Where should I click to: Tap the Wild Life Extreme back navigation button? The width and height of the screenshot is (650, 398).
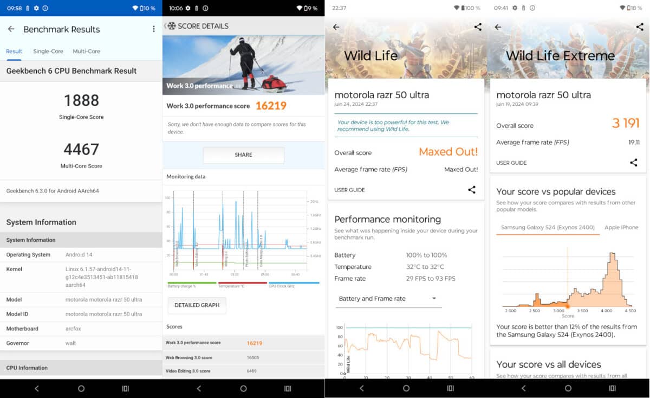pos(524,388)
